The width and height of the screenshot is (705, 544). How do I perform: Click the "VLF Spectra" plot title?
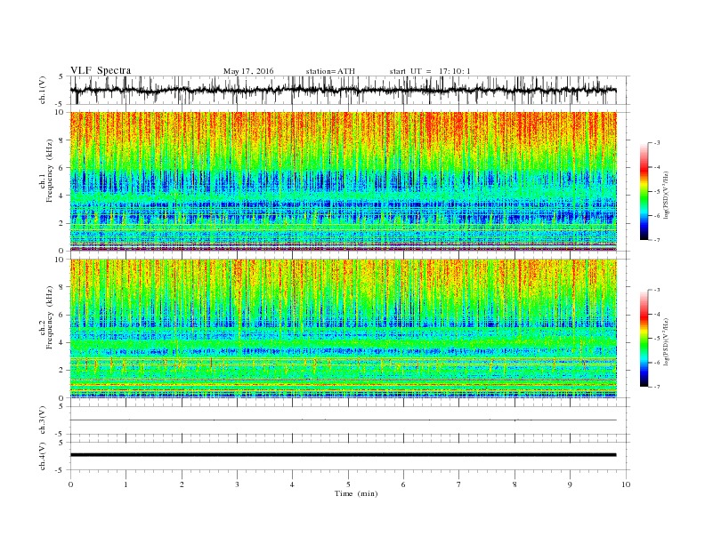tap(101, 70)
